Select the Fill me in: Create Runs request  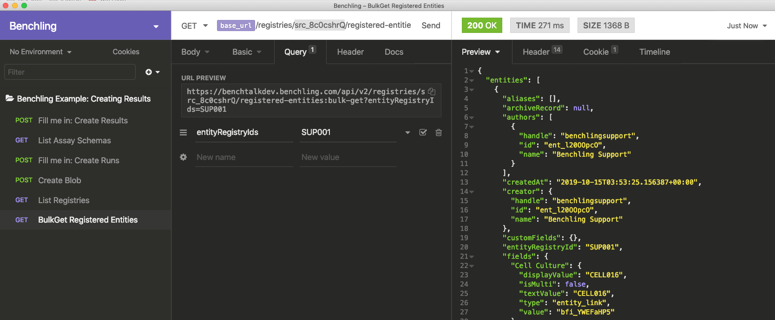[x=85, y=160]
